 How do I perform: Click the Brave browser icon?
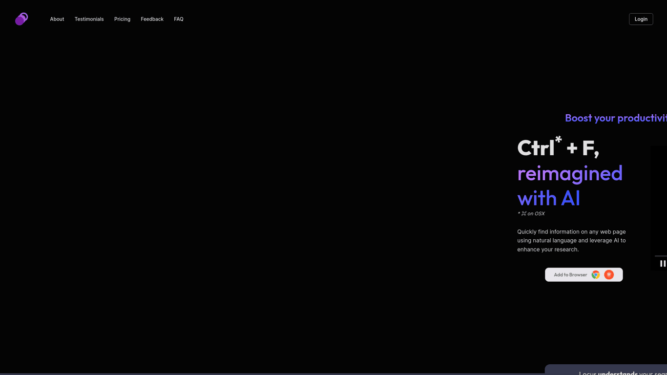pyautogui.click(x=609, y=274)
